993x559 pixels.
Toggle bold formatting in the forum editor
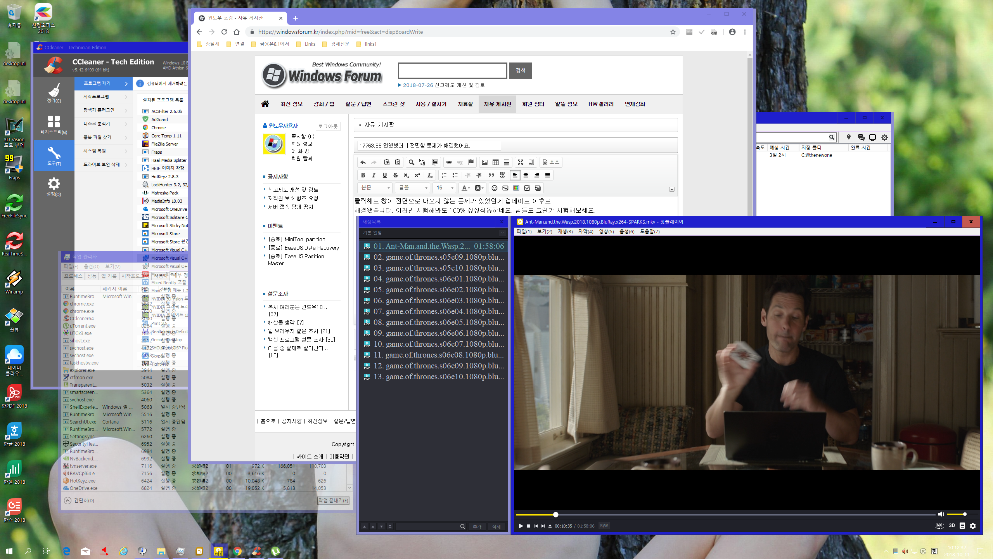click(x=363, y=175)
